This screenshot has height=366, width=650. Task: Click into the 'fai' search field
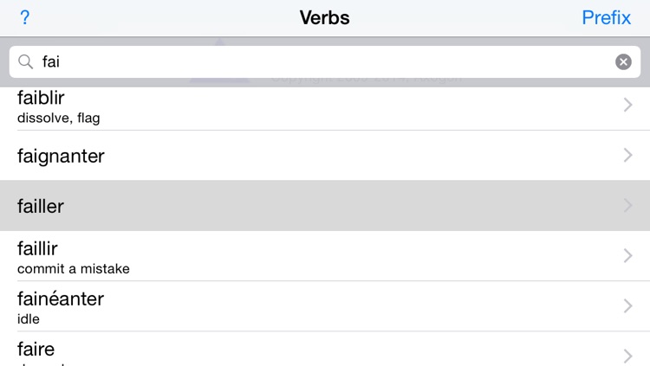(325, 61)
